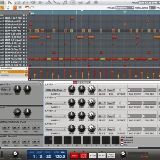Viewport: 160px width, 160px height.
Task: Open the PROG program name dropdown
Action: tap(149, 3)
